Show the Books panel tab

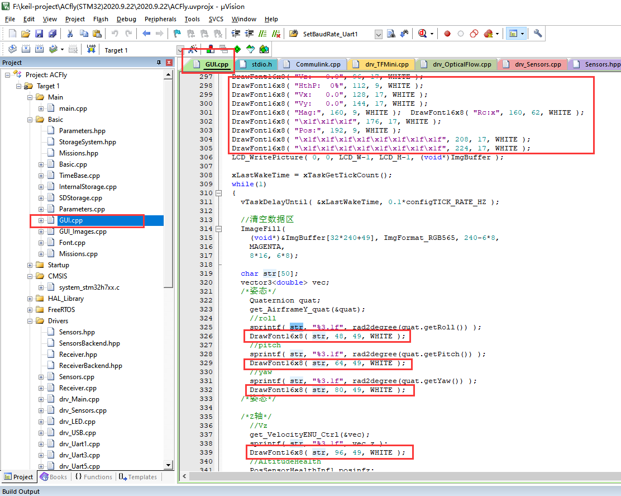[x=54, y=477]
